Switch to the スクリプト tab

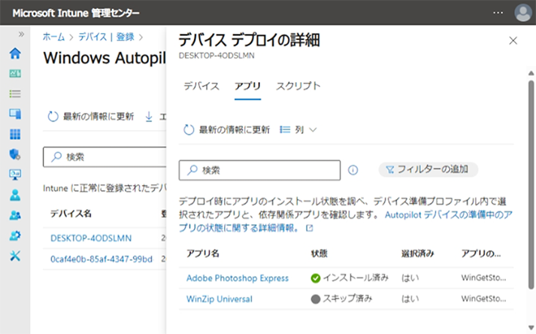point(298,86)
